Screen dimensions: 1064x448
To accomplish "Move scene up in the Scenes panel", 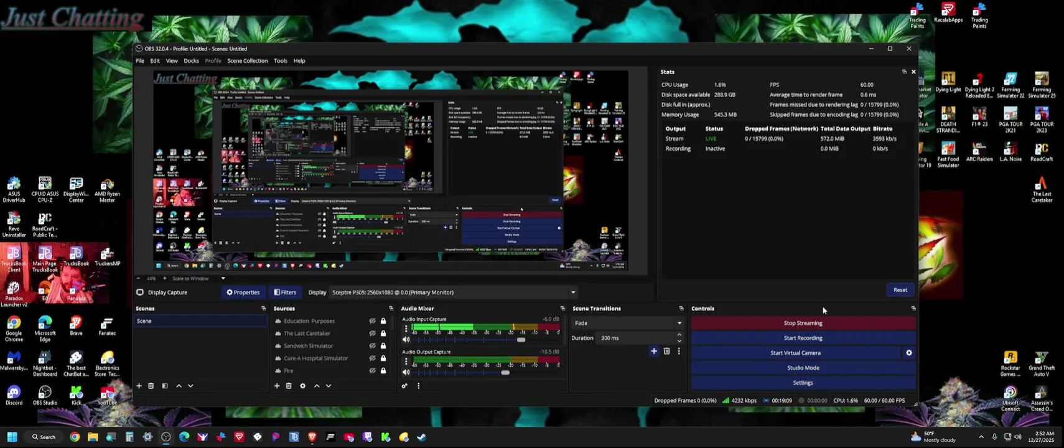I will click(x=179, y=386).
